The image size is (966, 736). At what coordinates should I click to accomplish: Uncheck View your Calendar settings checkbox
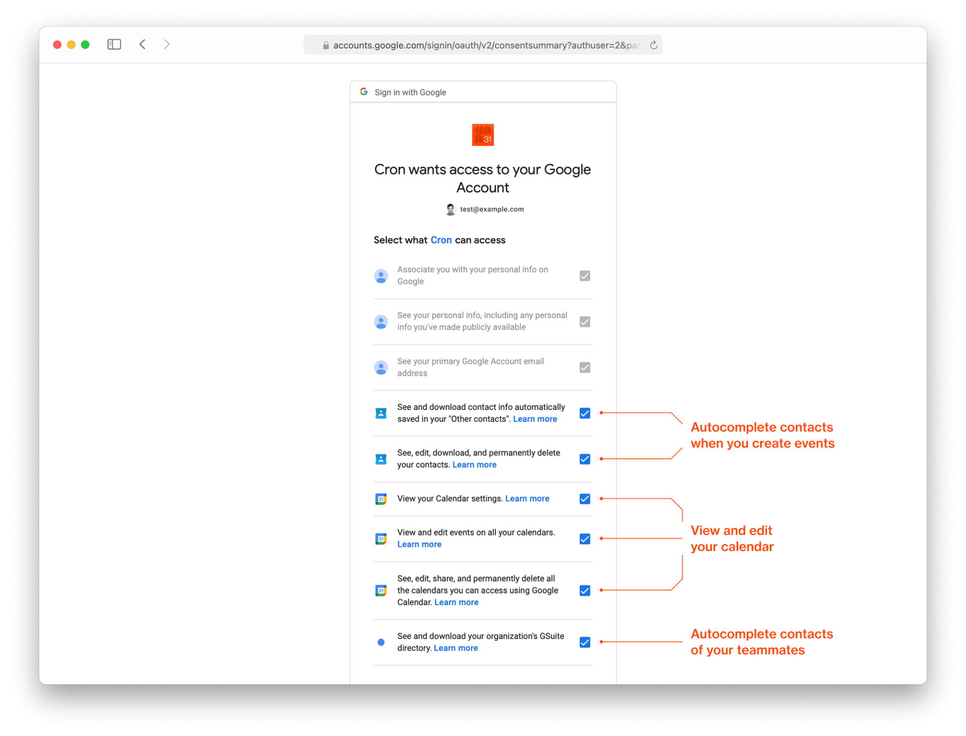click(585, 499)
